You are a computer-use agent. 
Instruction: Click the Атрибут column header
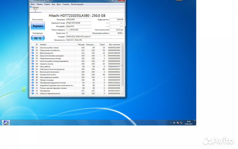[57, 45]
